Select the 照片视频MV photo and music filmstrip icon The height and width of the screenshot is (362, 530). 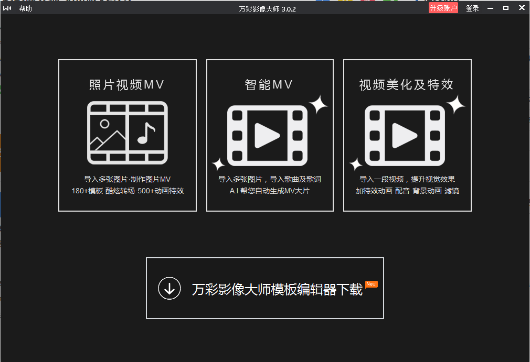[128, 133]
